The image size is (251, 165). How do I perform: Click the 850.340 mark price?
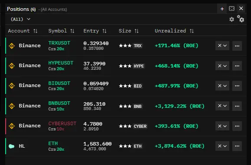tap(92, 109)
